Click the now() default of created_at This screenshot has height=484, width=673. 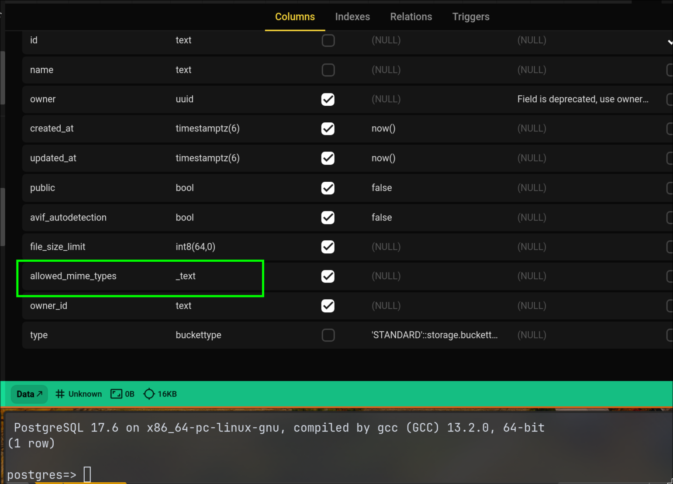[383, 128]
